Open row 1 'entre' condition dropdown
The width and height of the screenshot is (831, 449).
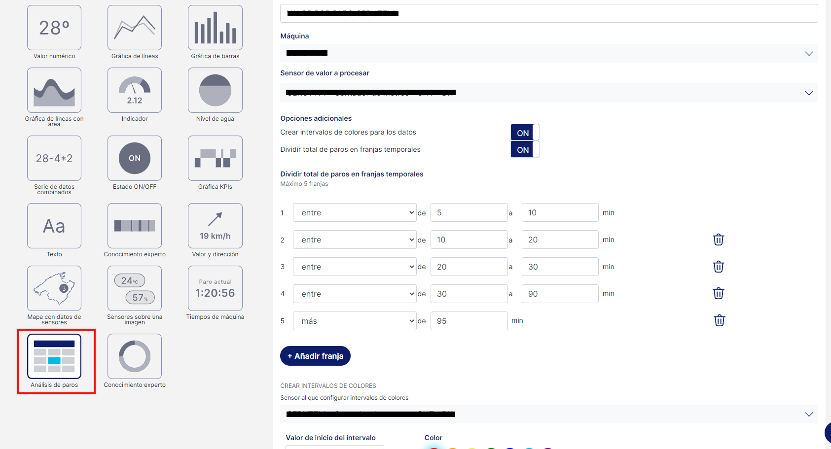355,212
